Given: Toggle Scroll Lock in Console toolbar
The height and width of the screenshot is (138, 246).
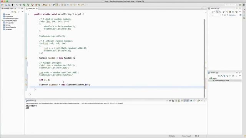Looking at the screenshot, I should (179, 100).
